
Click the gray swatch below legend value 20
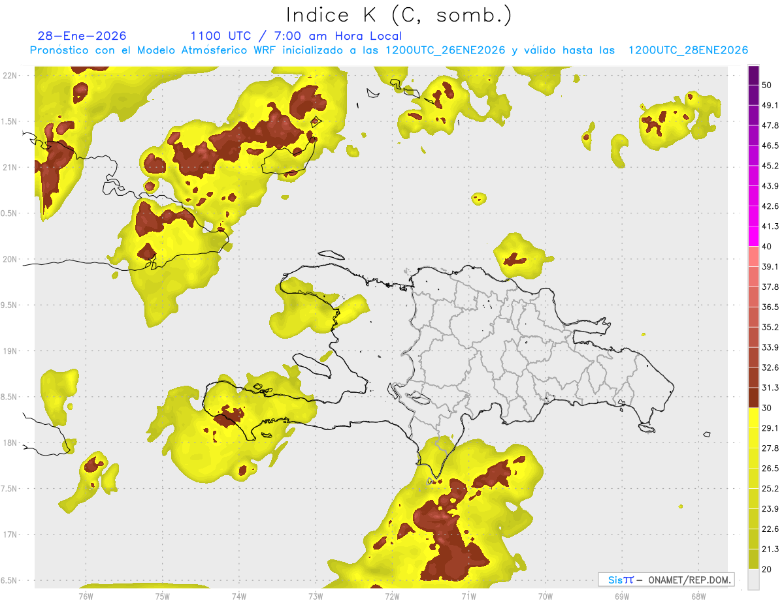[x=754, y=579]
